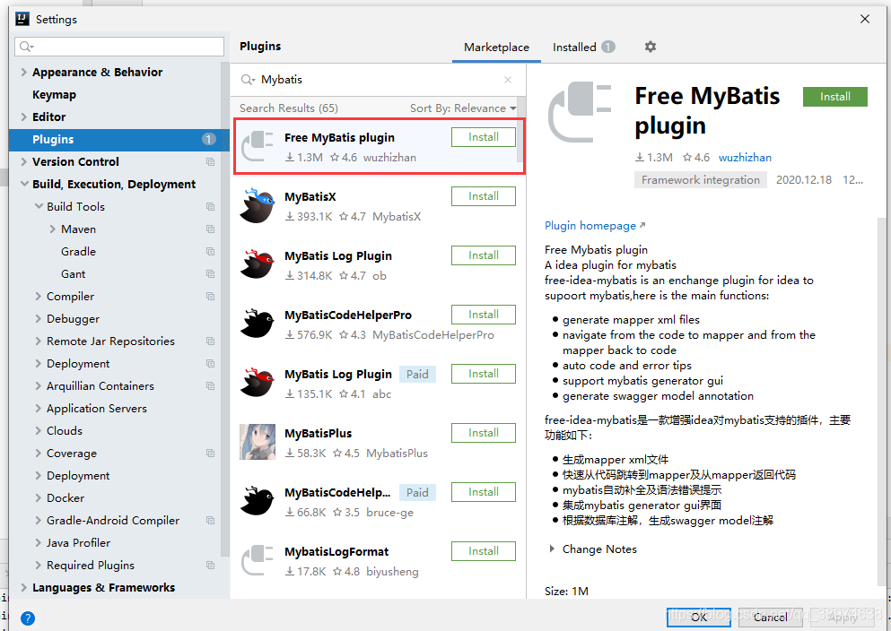Switch to the Installed tab

(x=575, y=47)
